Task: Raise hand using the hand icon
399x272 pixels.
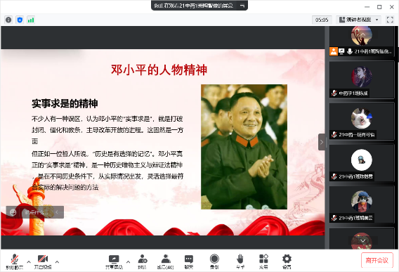Action: tap(240, 261)
